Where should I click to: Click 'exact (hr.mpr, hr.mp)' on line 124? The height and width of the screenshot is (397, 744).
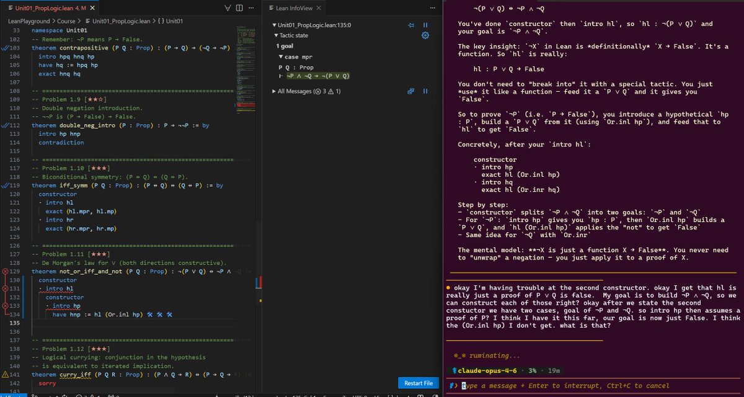[81, 229]
